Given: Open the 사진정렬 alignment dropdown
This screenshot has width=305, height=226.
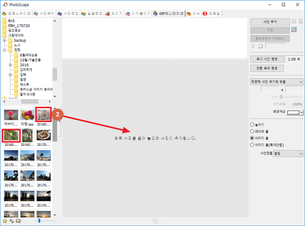Looking at the screenshot, I should click(x=288, y=154).
